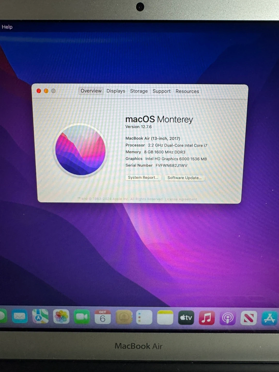The height and width of the screenshot is (372, 279).
Task: Open the Resources tab
Action: pyautogui.click(x=187, y=91)
